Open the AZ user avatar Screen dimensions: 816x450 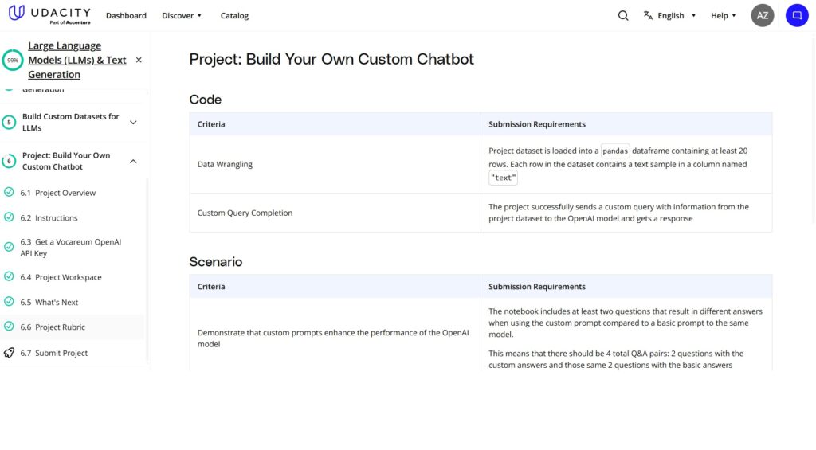(x=762, y=16)
